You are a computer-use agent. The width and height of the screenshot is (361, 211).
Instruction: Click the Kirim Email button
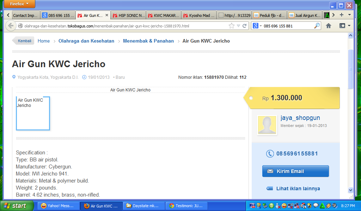pyautogui.click(x=295, y=171)
